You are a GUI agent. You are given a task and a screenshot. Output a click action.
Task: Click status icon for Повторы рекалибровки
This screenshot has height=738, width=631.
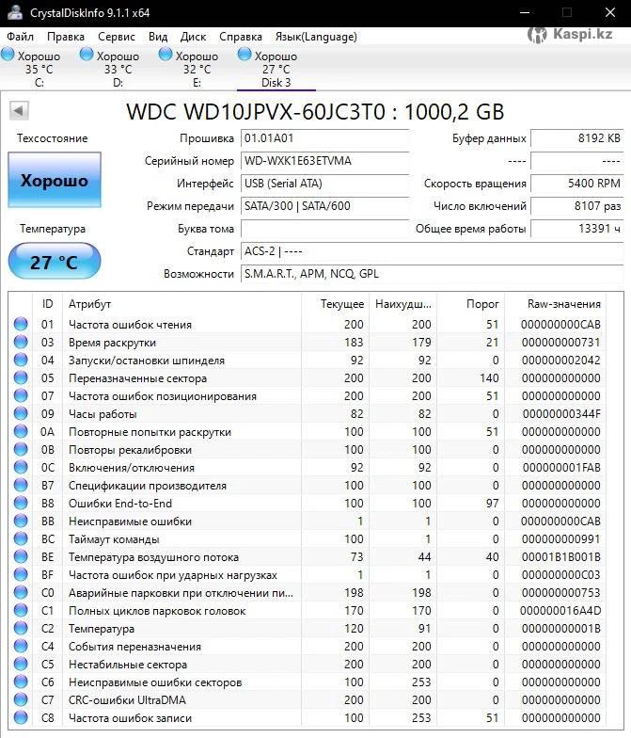21,449
